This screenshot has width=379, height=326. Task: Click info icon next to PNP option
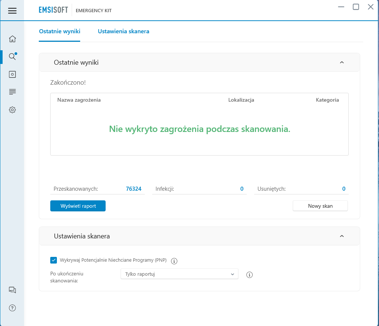[174, 261]
